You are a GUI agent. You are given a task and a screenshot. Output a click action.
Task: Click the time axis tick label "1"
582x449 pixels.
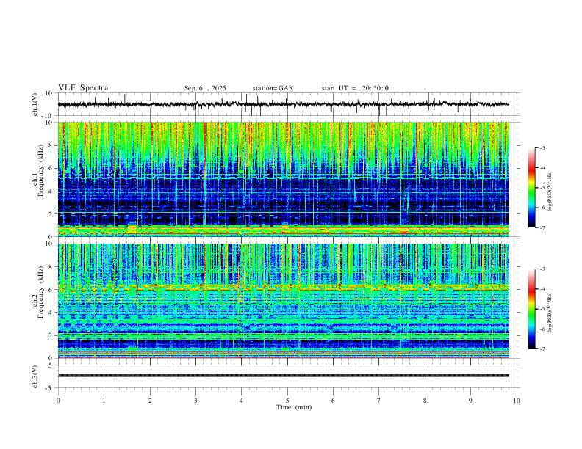[x=104, y=401]
